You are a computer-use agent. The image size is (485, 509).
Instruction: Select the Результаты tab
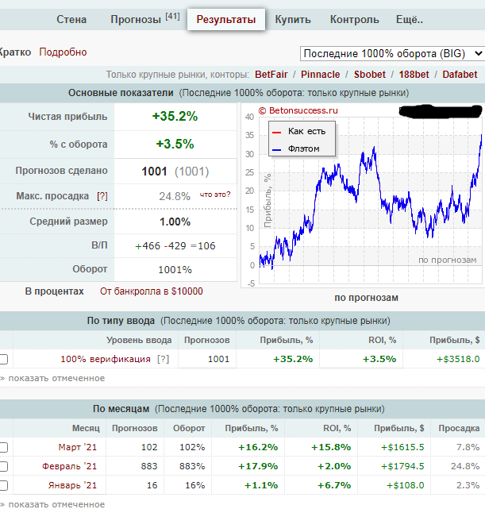[x=226, y=20]
